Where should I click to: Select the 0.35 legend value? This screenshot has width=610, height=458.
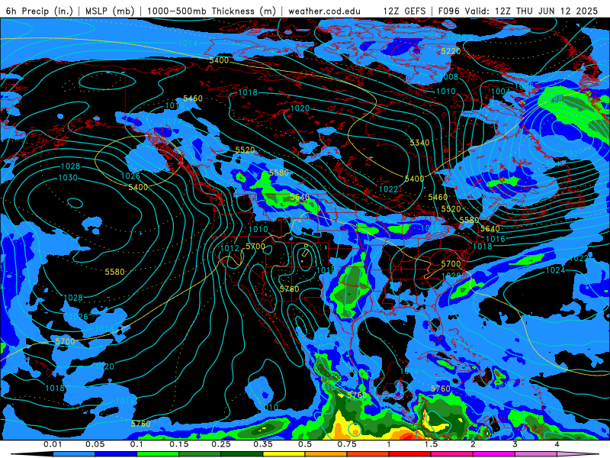(263, 444)
